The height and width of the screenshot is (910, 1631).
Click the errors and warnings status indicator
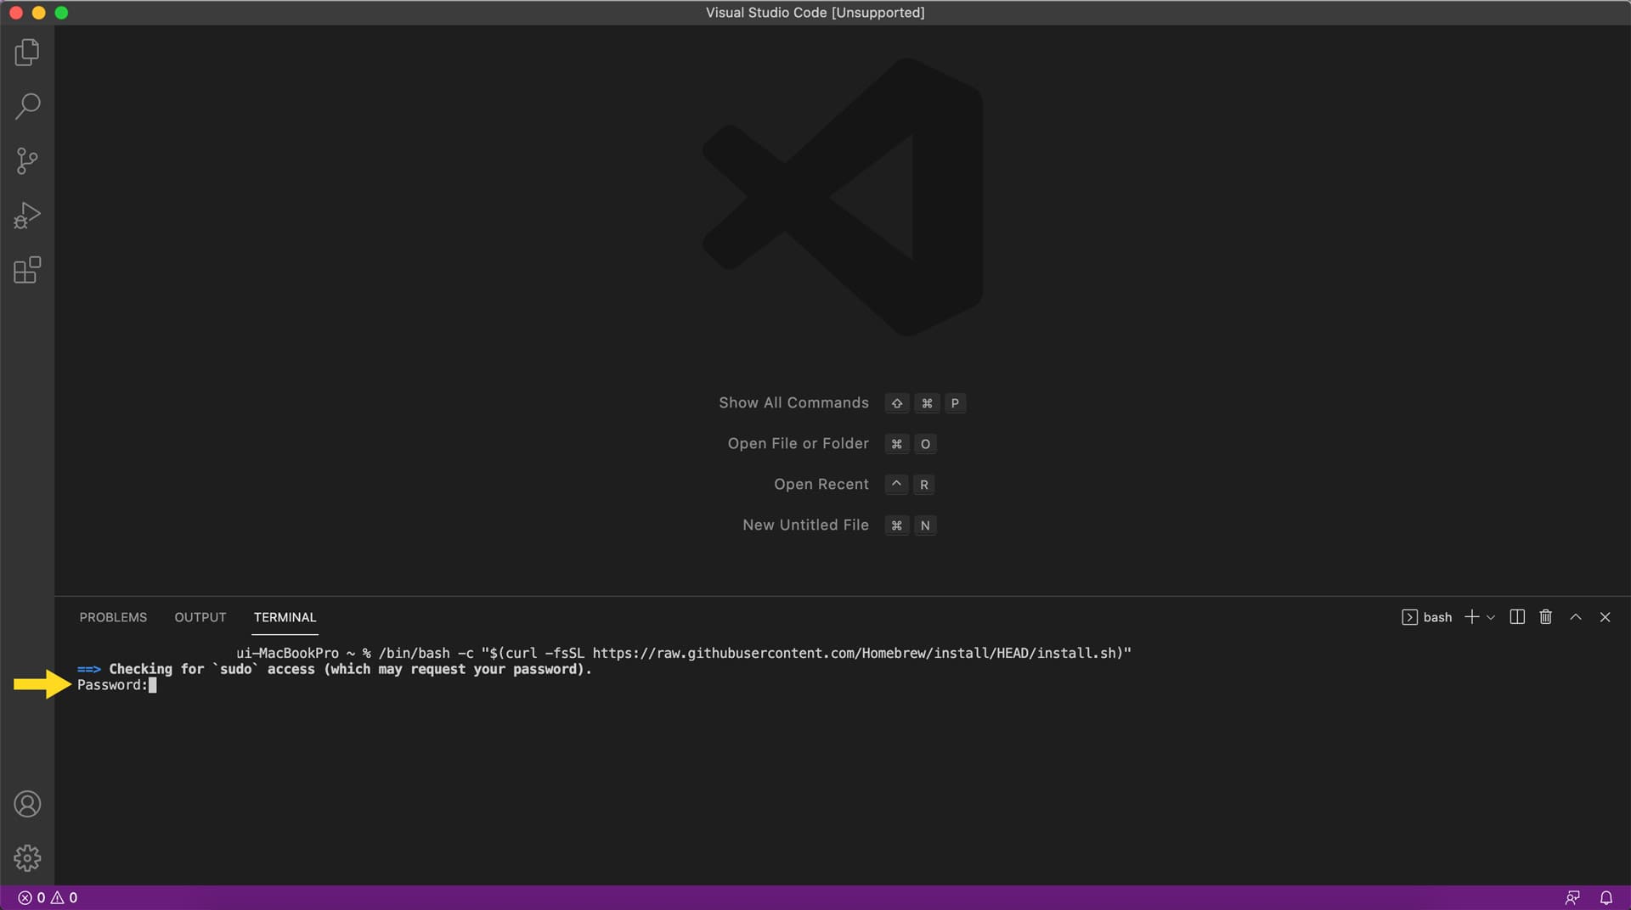pos(47,897)
